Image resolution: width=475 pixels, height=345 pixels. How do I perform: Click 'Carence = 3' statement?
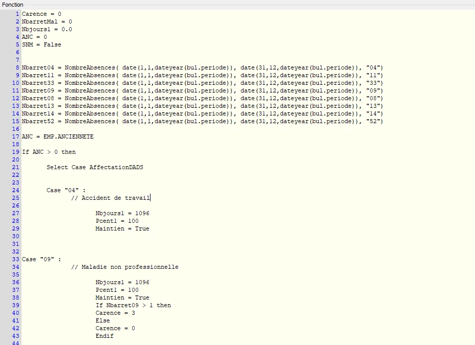tap(115, 313)
